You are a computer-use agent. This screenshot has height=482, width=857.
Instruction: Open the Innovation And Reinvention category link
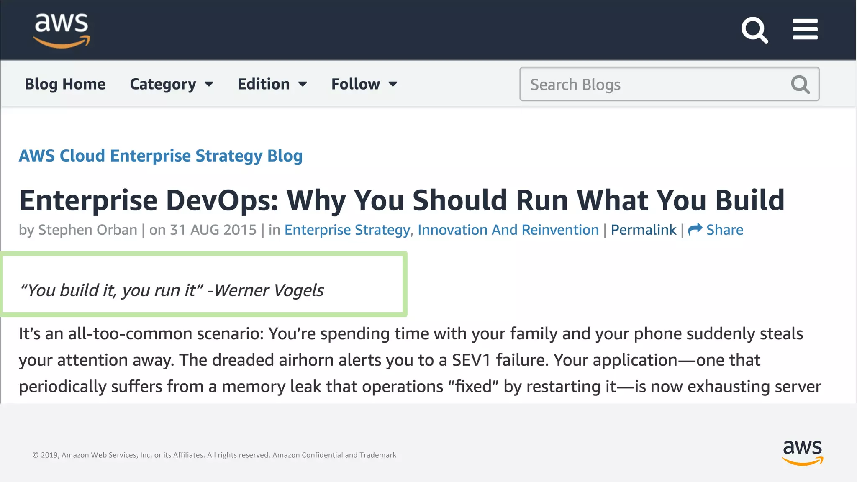(x=508, y=230)
